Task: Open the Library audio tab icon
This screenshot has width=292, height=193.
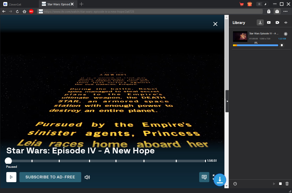Action: coord(286,22)
